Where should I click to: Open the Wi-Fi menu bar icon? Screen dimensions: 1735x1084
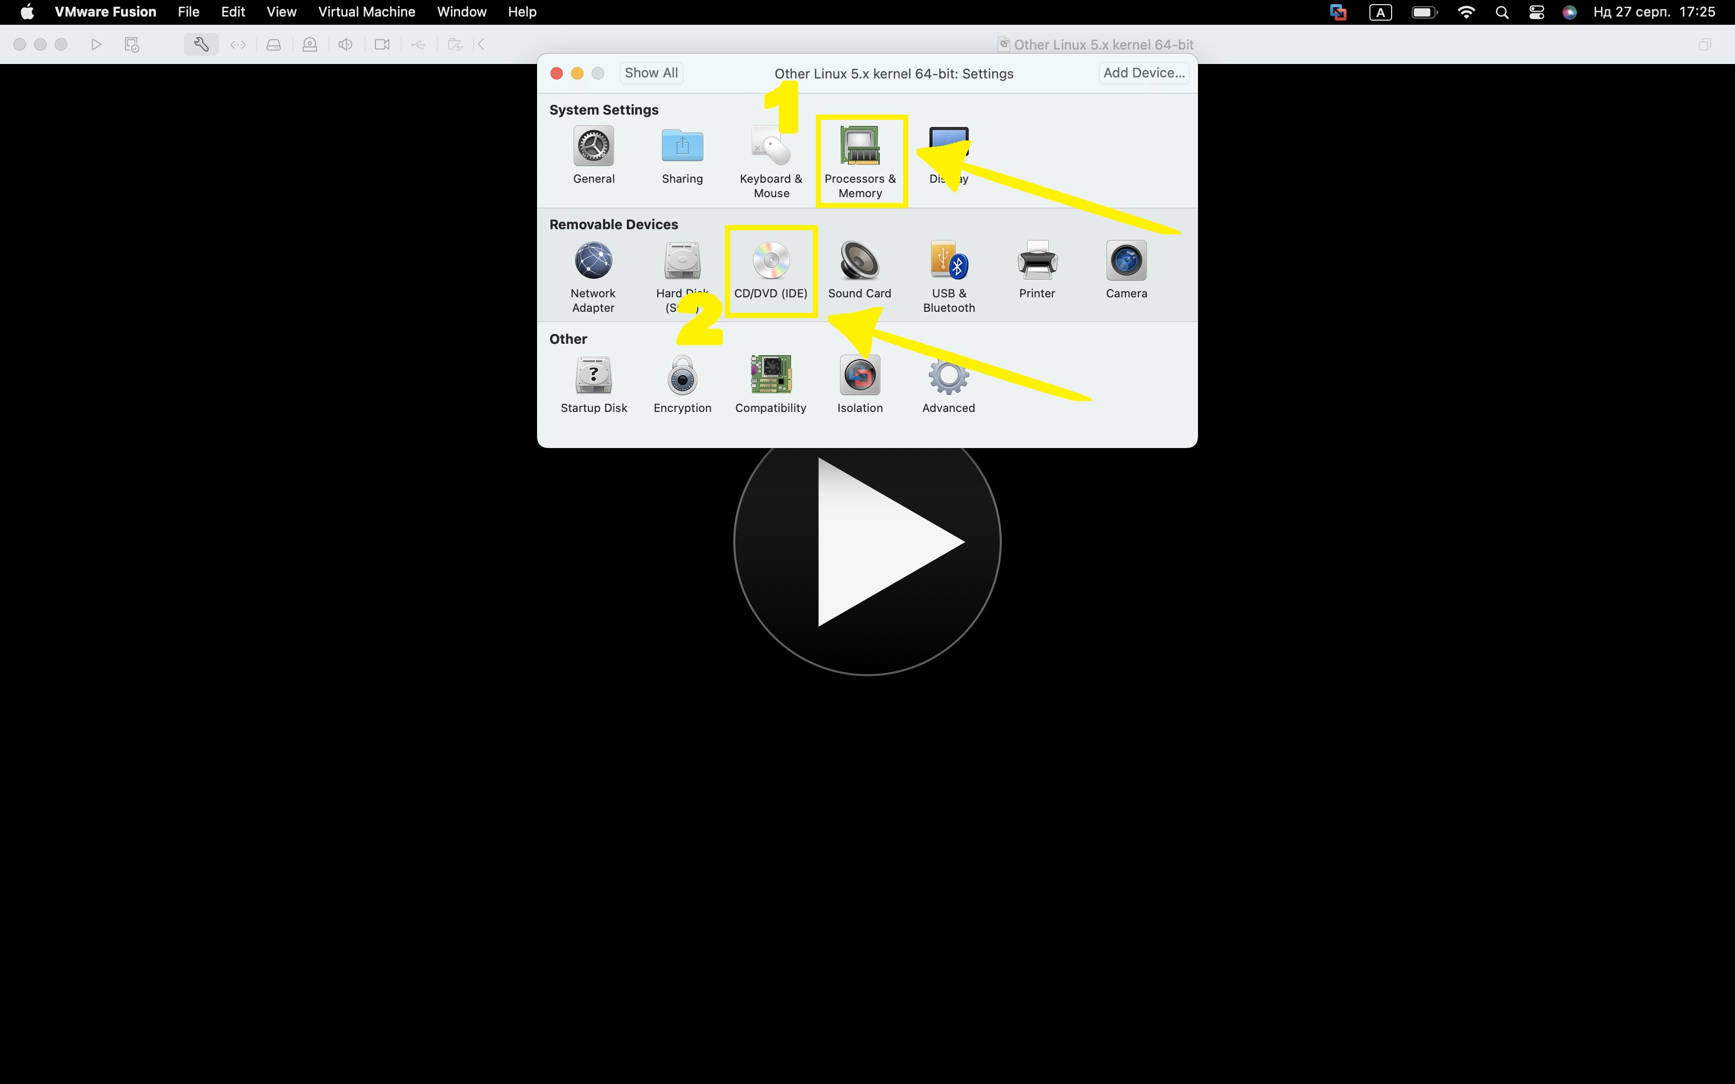1466,12
